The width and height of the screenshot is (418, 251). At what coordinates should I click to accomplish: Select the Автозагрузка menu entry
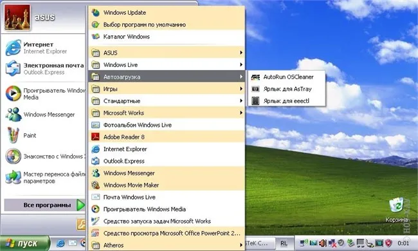167,77
